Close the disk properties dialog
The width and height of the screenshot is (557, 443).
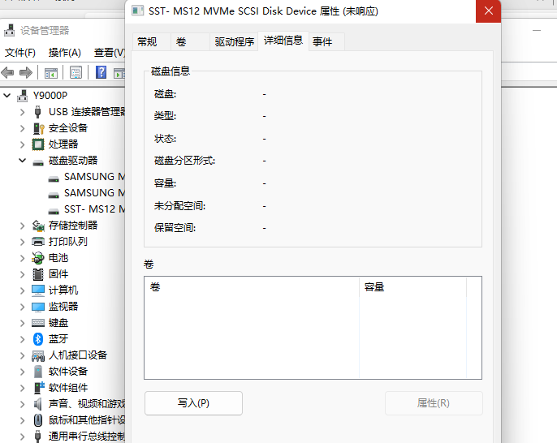tap(487, 11)
